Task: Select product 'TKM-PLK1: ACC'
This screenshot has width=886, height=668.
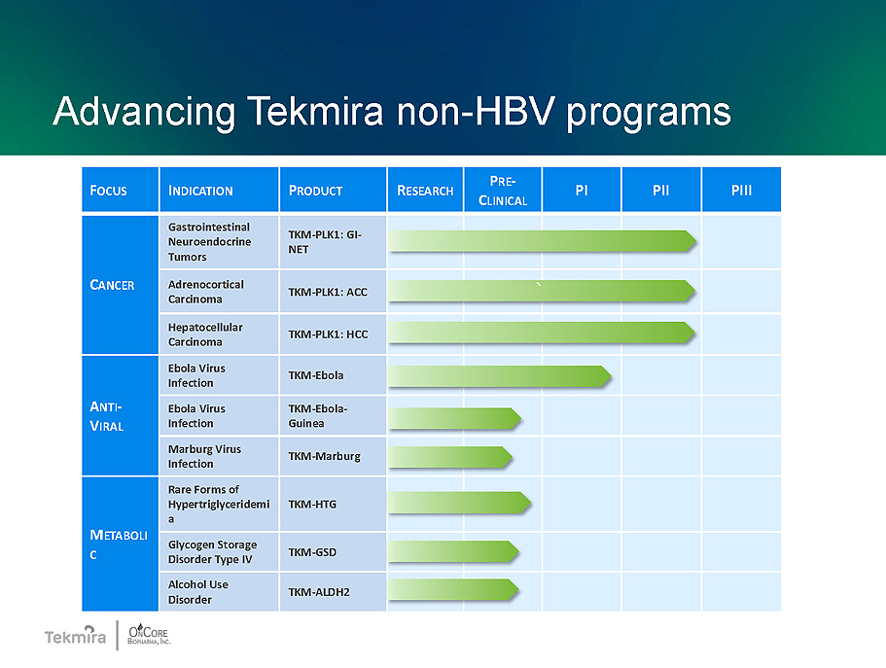Action: pos(334,292)
